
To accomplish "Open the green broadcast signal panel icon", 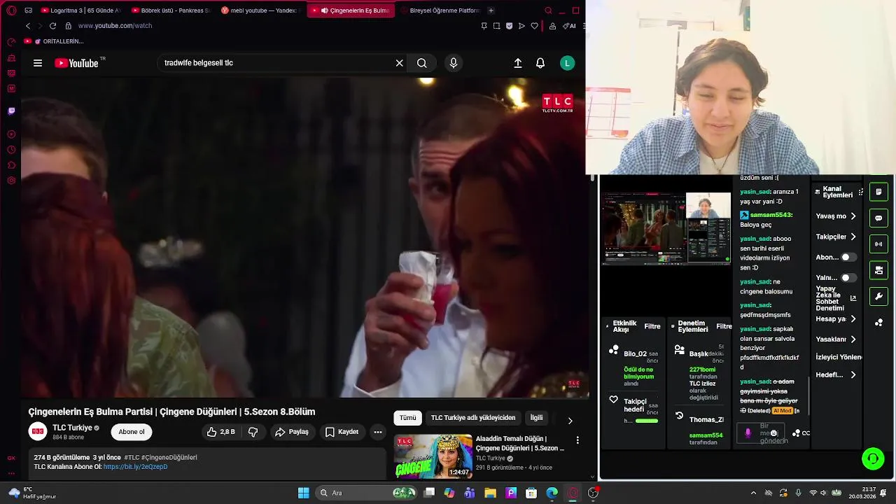I will [x=878, y=244].
